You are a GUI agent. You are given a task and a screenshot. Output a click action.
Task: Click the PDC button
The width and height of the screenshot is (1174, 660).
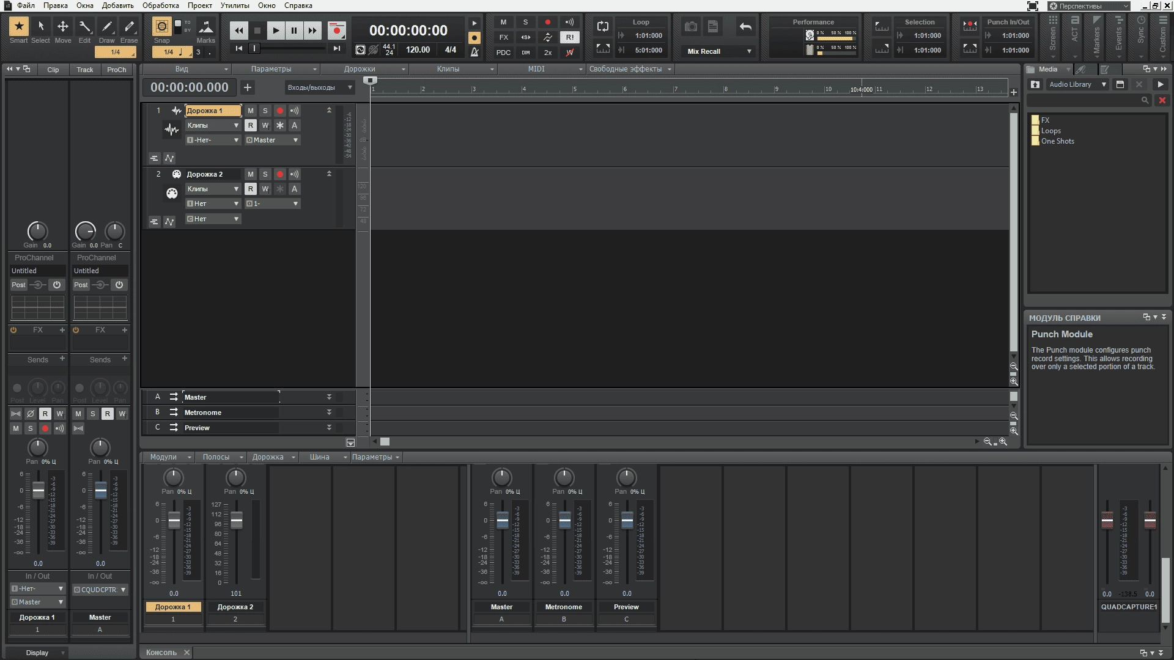coord(503,53)
